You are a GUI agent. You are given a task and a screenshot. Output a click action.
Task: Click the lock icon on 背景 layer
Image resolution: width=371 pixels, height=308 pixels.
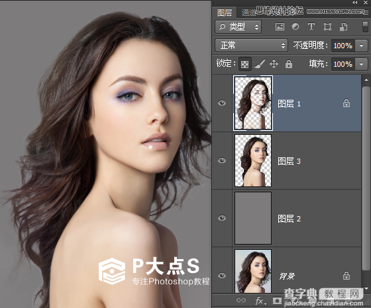(x=346, y=276)
